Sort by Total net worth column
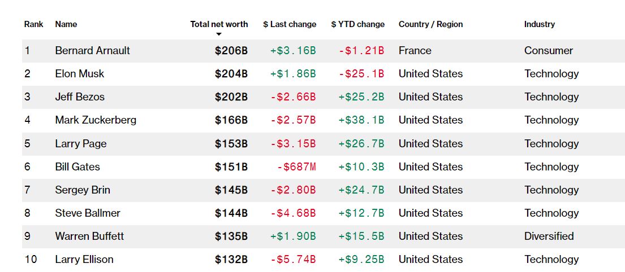This screenshot has width=625, height=272. (x=219, y=24)
